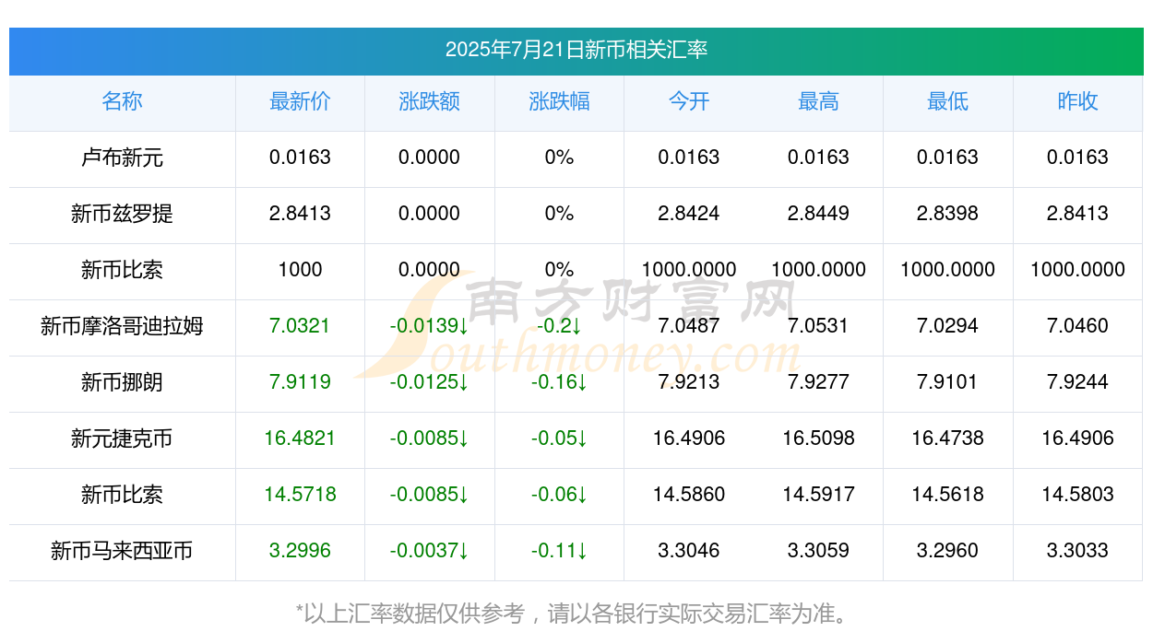Screen dimensions: 1153x643
Task: Select -0.0085↓ in the 新元捷克币 row
Action: click(429, 438)
